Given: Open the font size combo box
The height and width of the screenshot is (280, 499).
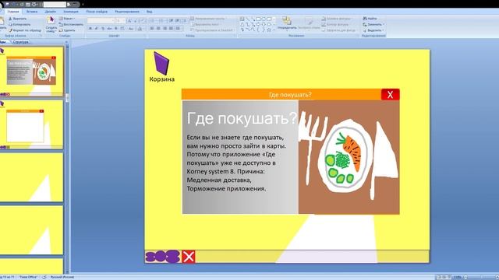Looking at the screenshot, I should coord(120,21).
